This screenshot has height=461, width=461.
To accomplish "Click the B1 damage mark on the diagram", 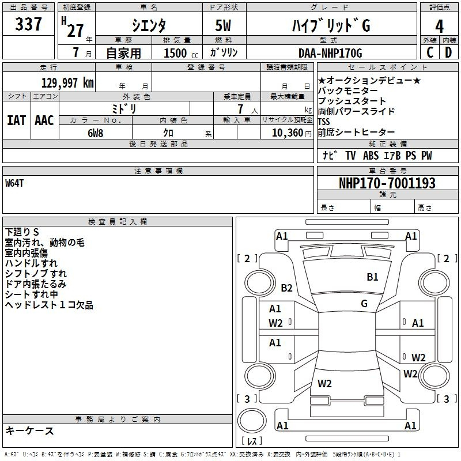I will (372, 277).
